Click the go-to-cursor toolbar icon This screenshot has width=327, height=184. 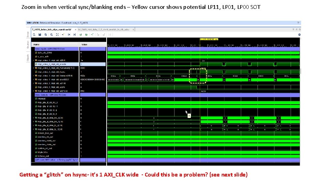pos(63,35)
